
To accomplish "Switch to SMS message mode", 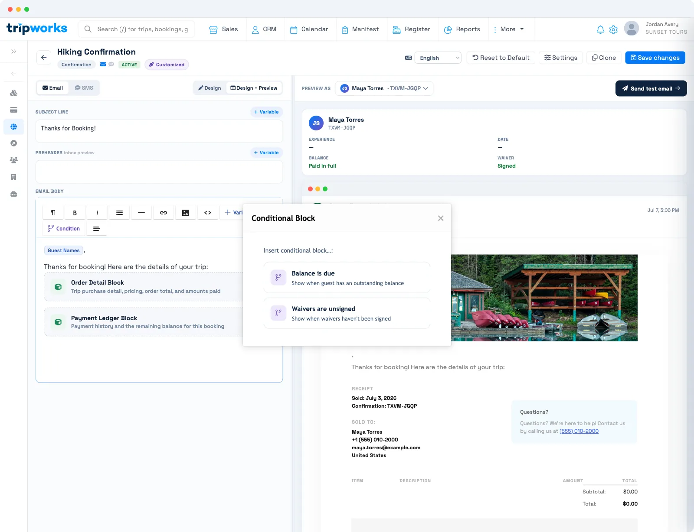I will [x=84, y=88].
